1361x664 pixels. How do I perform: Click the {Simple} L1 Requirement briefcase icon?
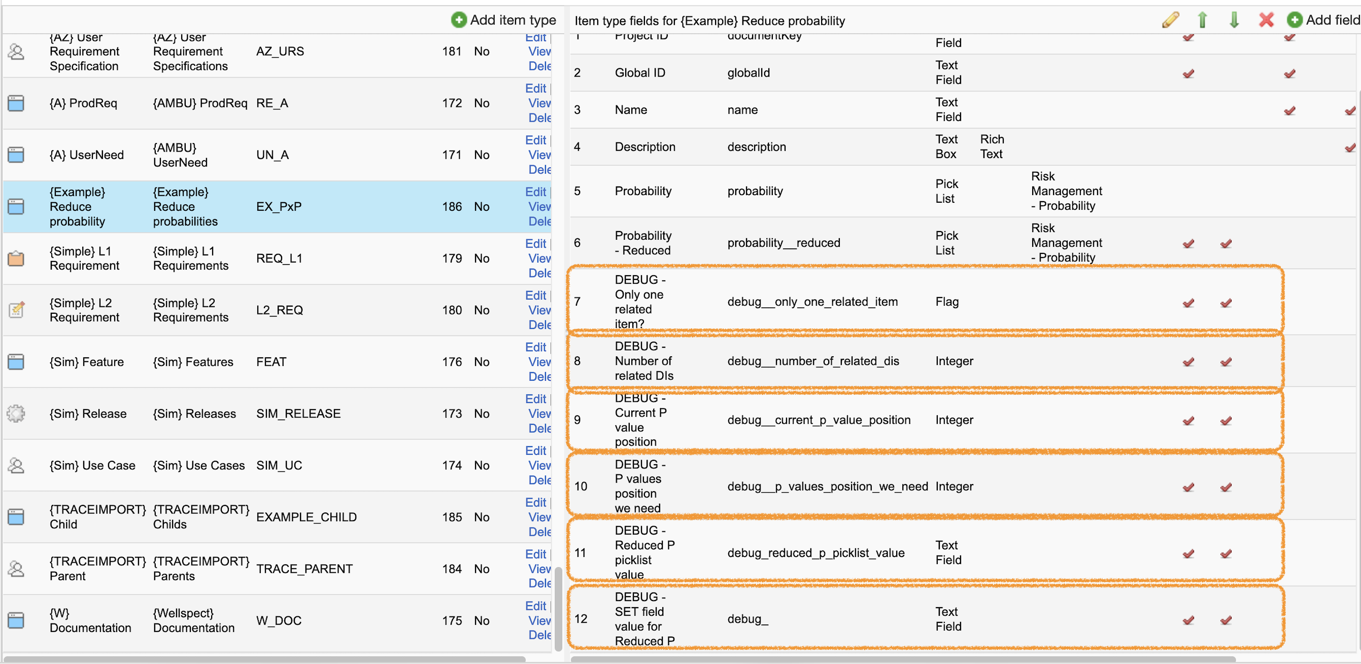tap(16, 258)
